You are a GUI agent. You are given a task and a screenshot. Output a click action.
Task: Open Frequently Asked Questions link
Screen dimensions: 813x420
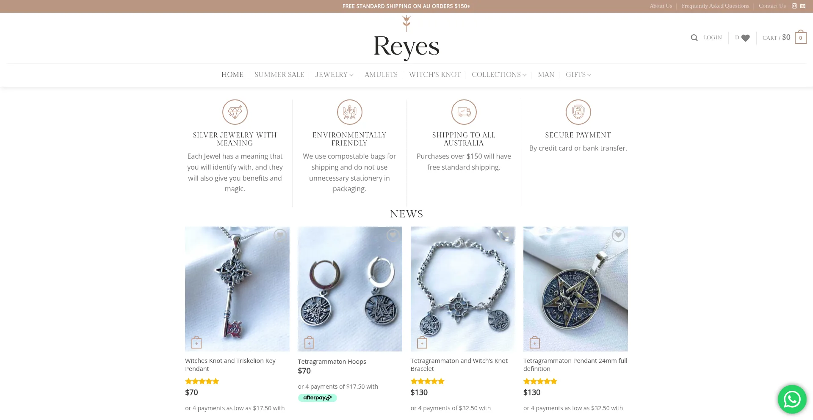tap(715, 6)
